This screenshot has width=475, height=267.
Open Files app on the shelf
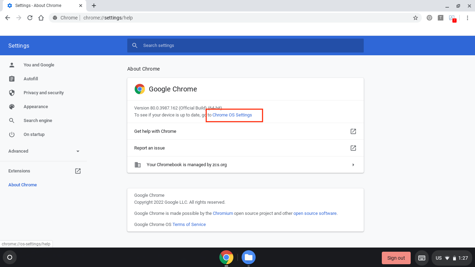pyautogui.click(x=249, y=258)
